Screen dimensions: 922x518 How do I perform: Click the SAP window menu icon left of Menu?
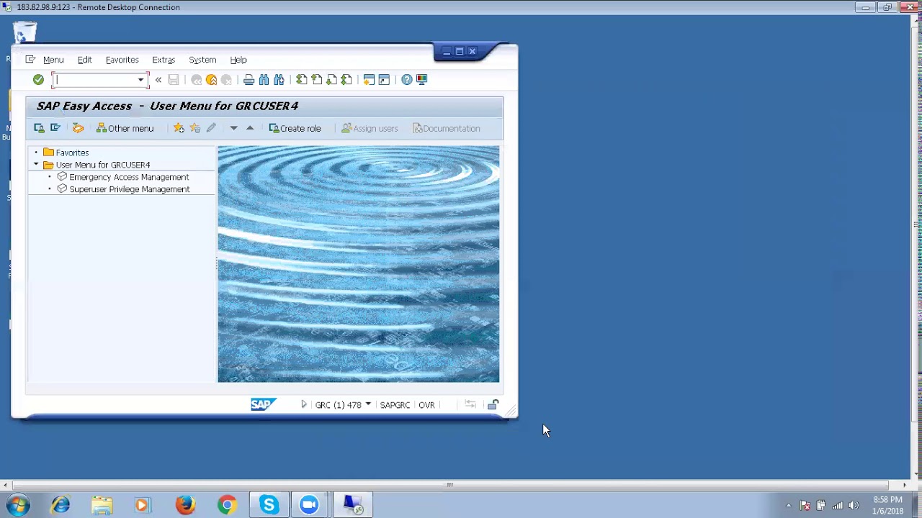pos(30,60)
